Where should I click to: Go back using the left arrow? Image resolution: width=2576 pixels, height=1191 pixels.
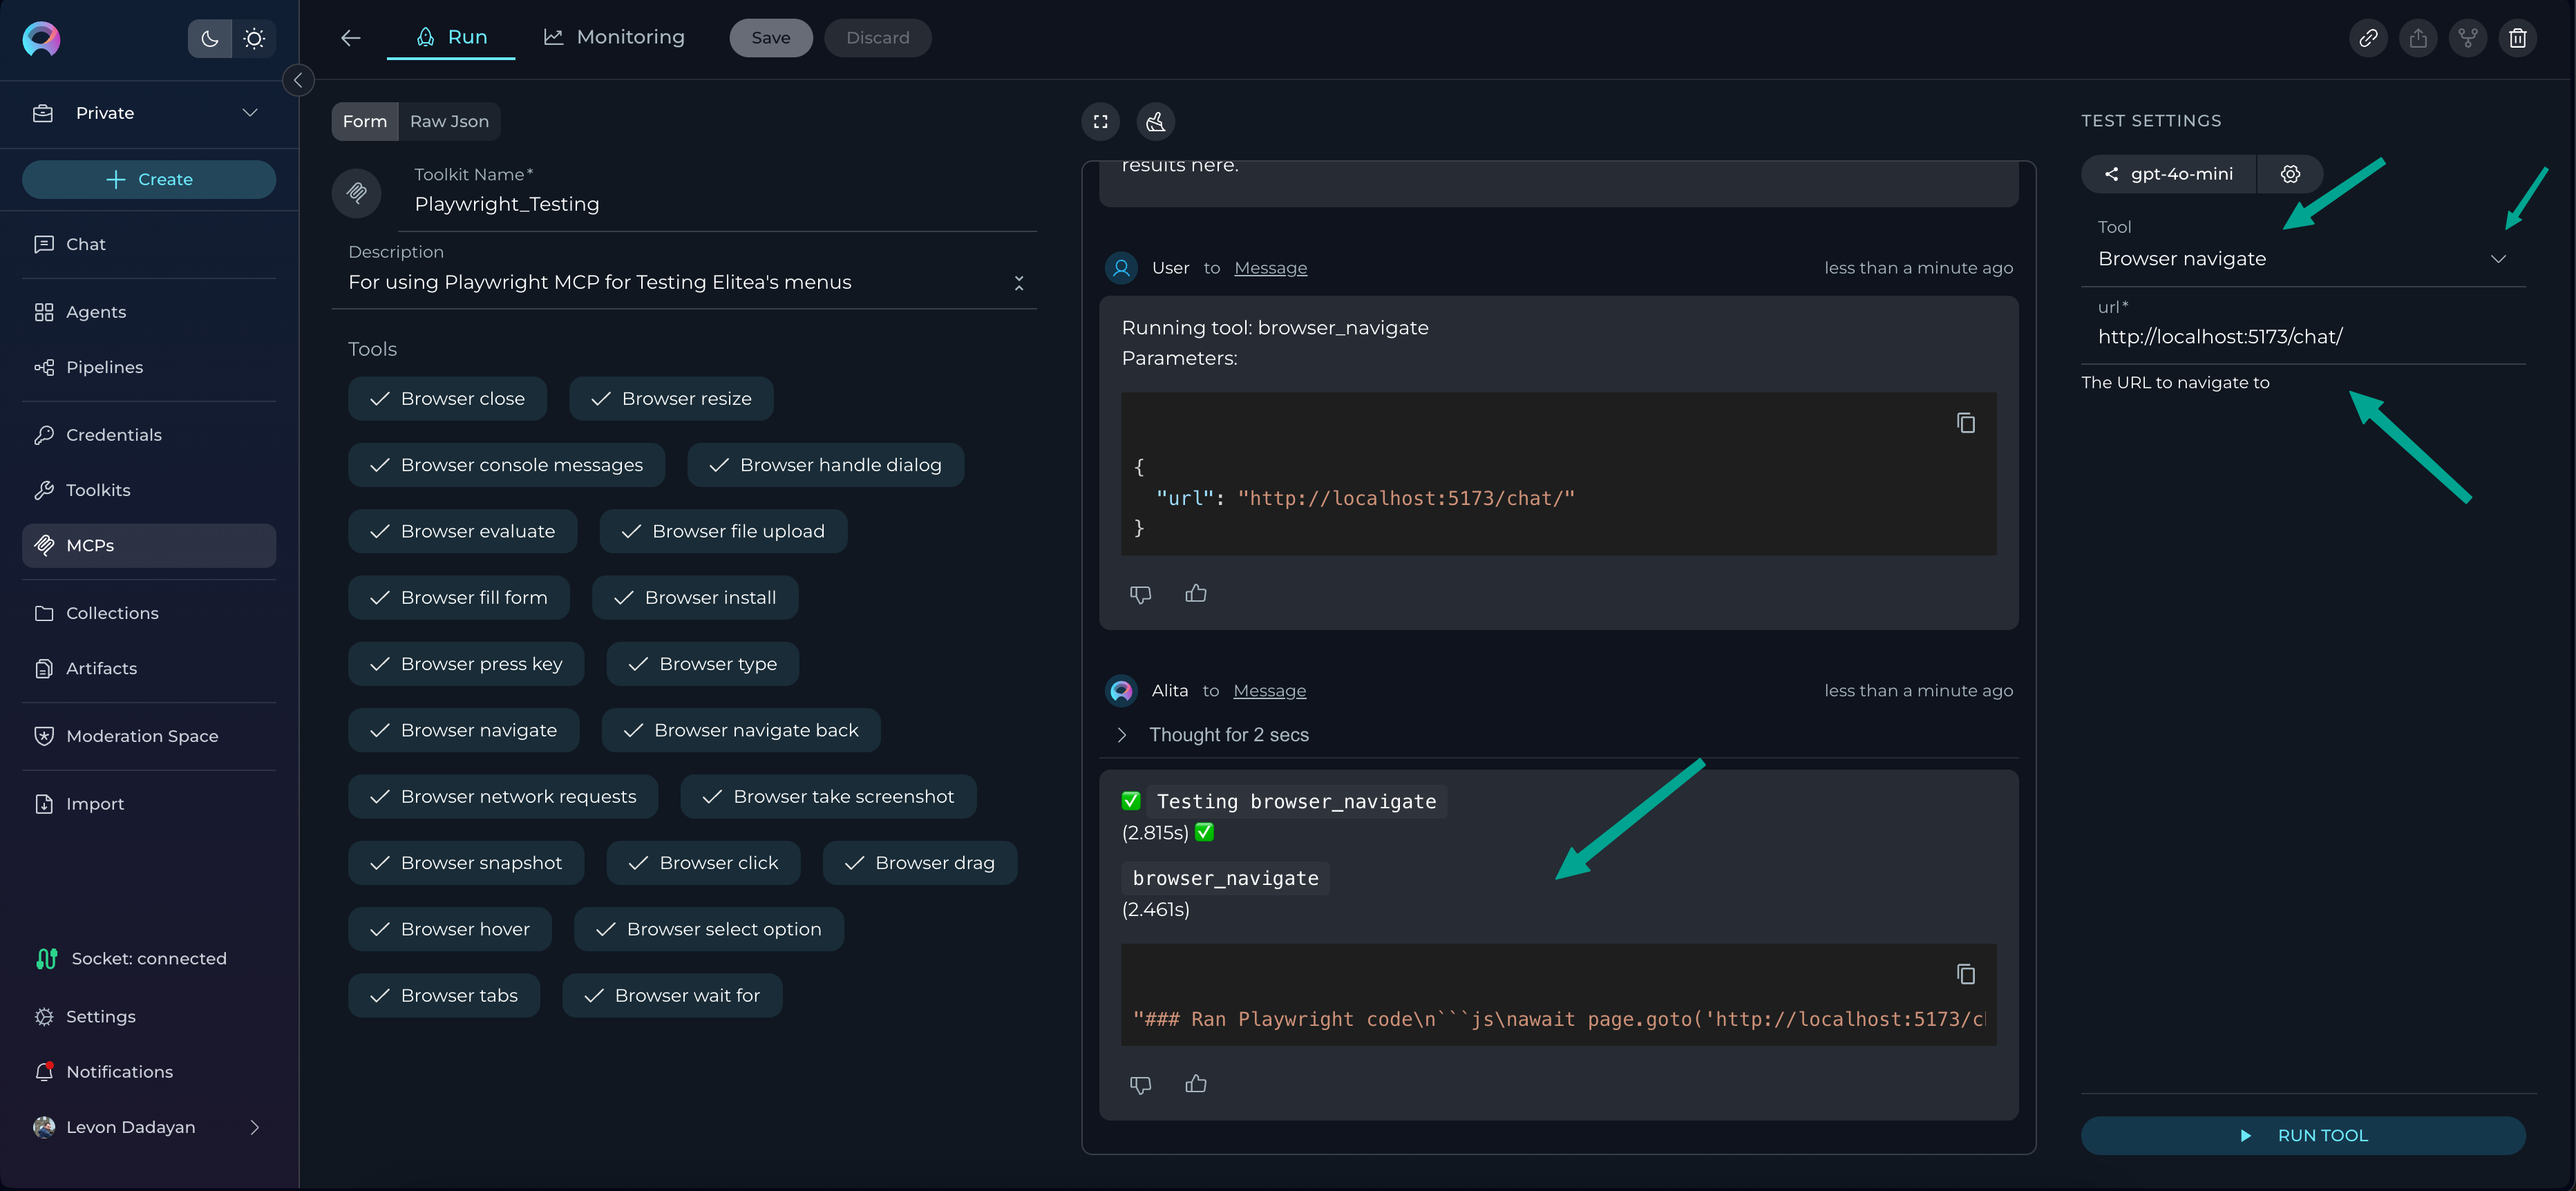click(x=350, y=38)
